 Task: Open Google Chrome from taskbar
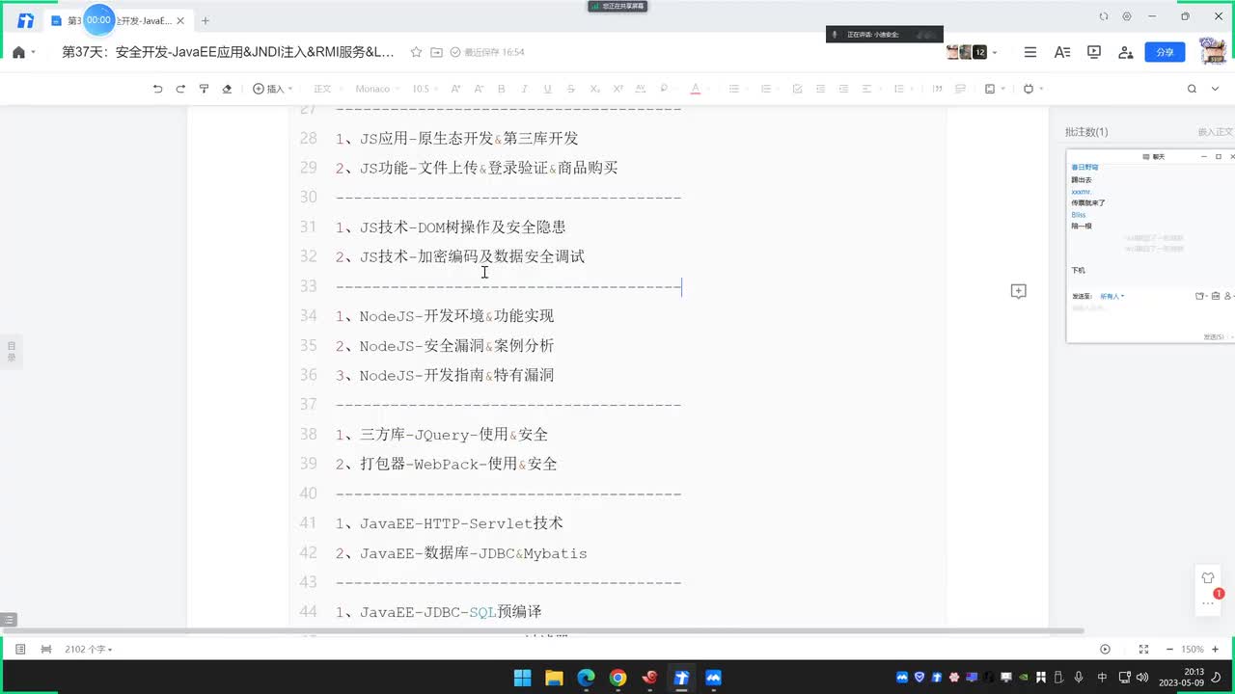(x=617, y=678)
